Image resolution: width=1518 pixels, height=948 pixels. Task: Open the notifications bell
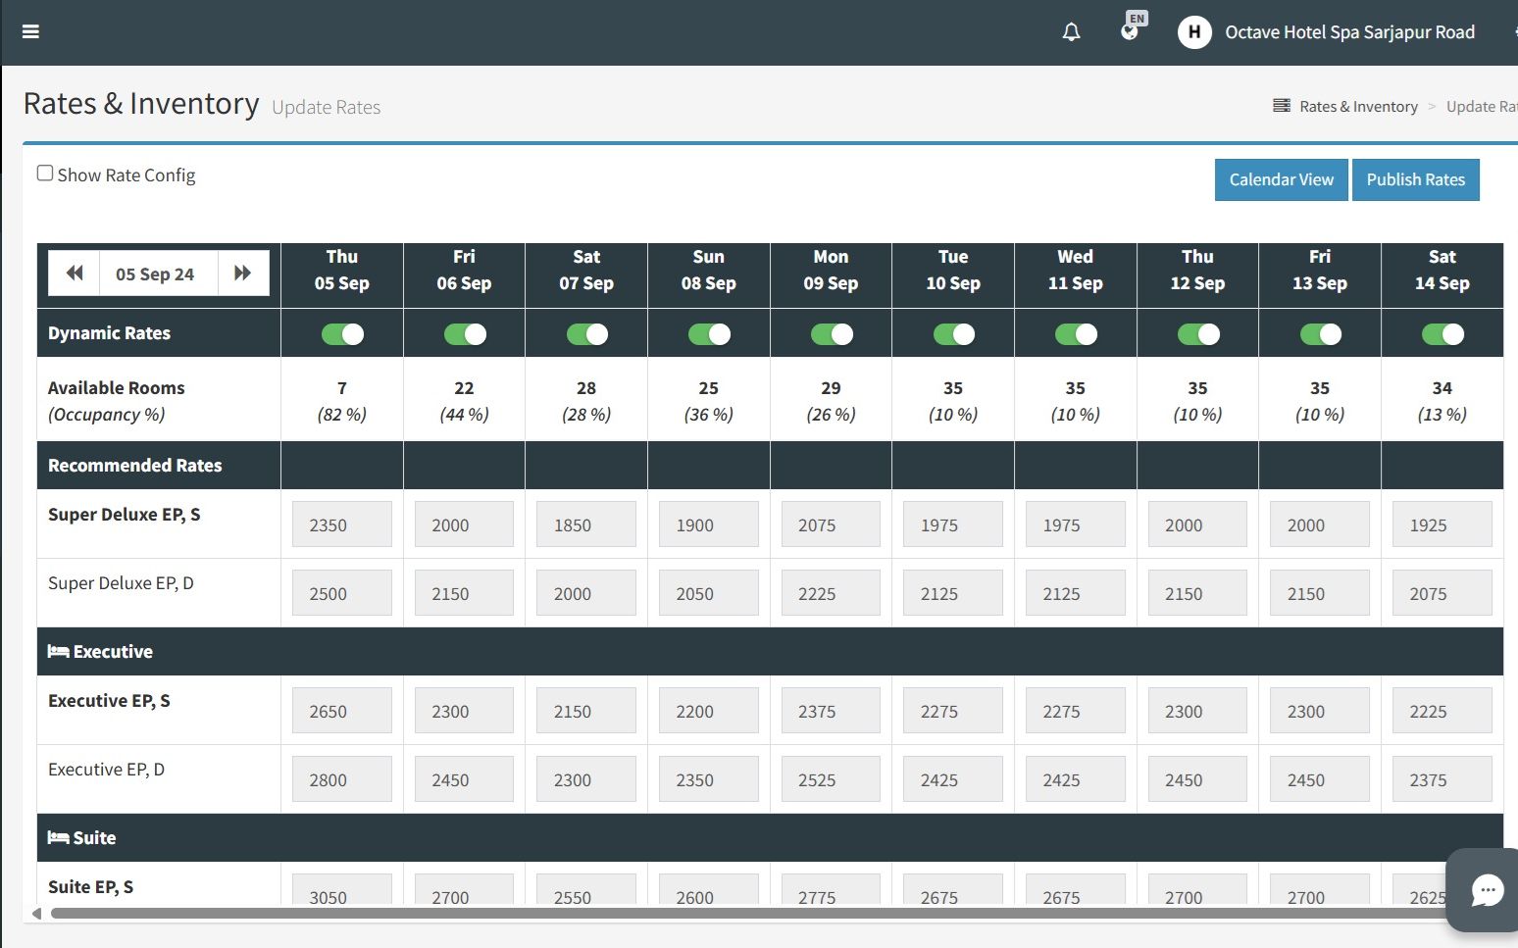pyautogui.click(x=1071, y=32)
